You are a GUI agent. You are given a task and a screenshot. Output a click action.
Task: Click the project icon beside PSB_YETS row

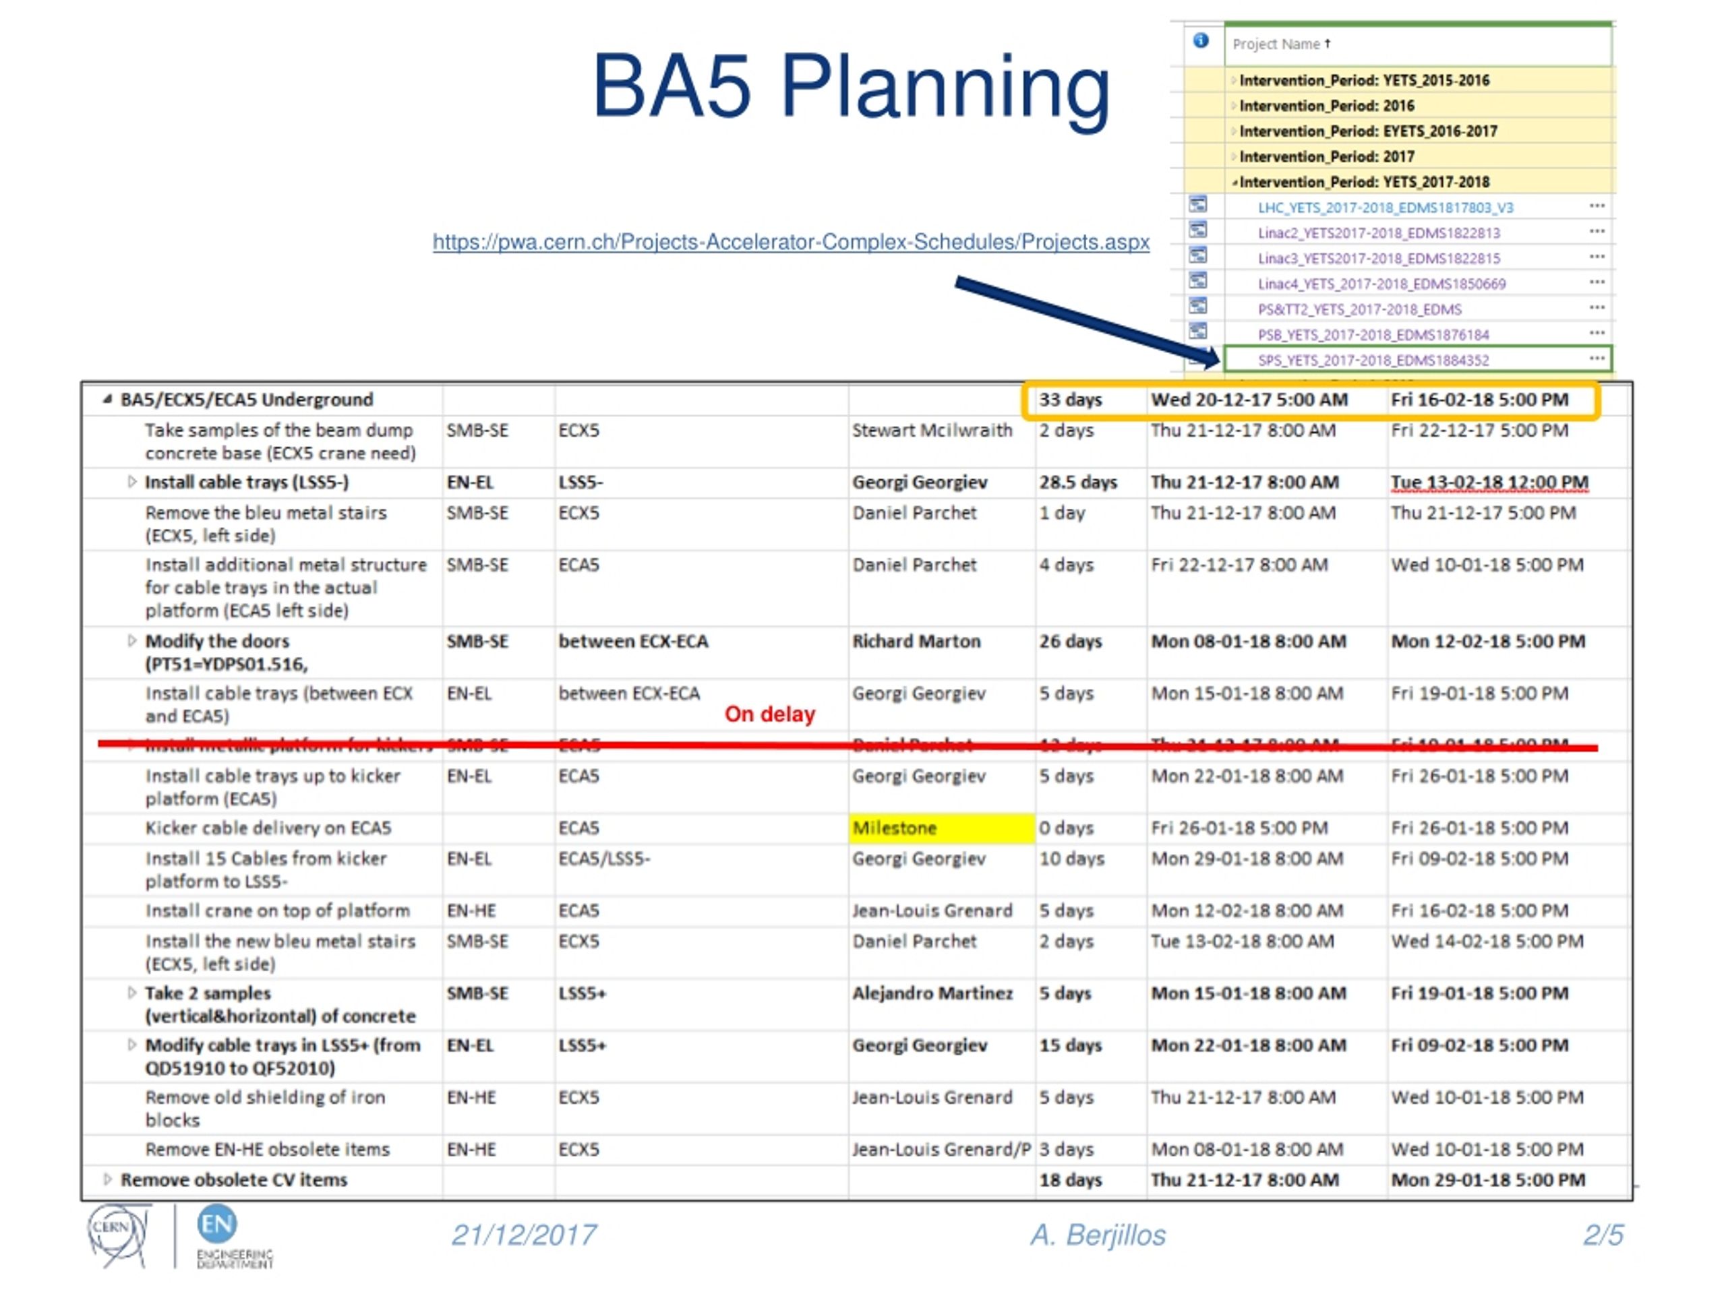tap(1197, 331)
